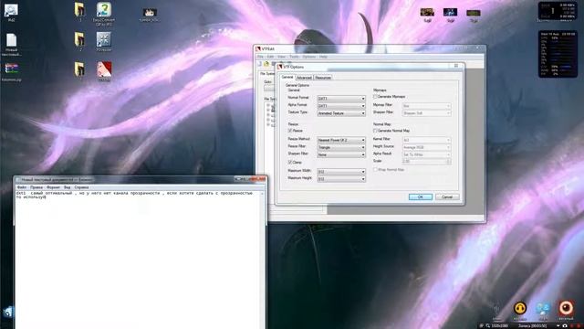This screenshot has width=584, height=329.
Task: Switch to the Resources tab
Action: [x=323, y=78]
